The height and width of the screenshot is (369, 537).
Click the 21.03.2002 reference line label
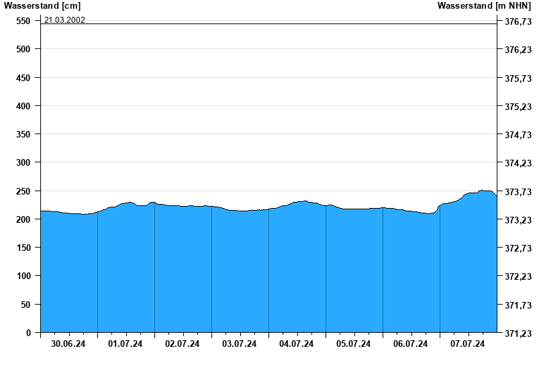pyautogui.click(x=64, y=20)
